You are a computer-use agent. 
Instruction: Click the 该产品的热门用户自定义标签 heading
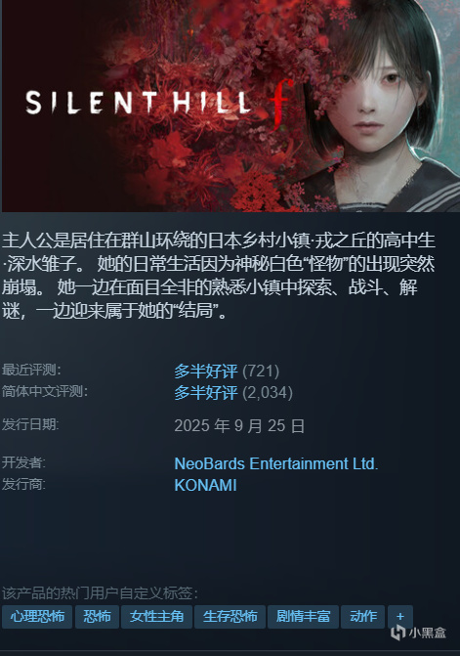[100, 592]
